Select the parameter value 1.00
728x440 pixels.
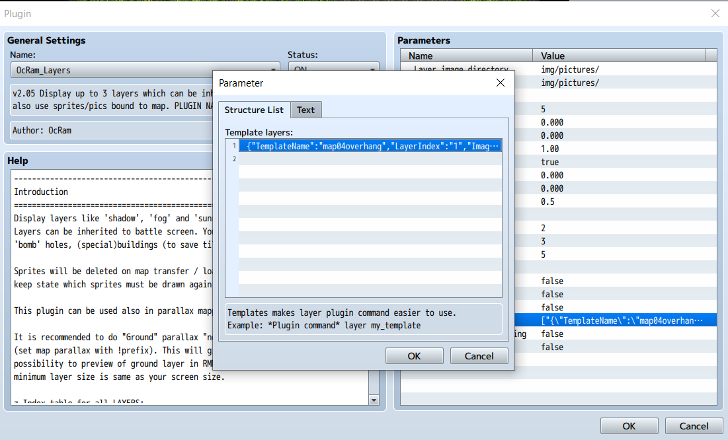click(x=549, y=149)
